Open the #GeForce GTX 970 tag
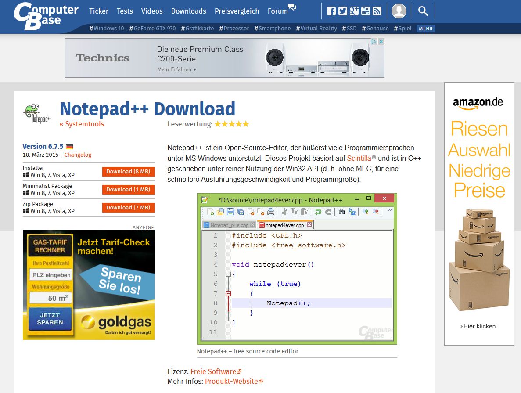This screenshot has height=393, width=521. (x=152, y=29)
